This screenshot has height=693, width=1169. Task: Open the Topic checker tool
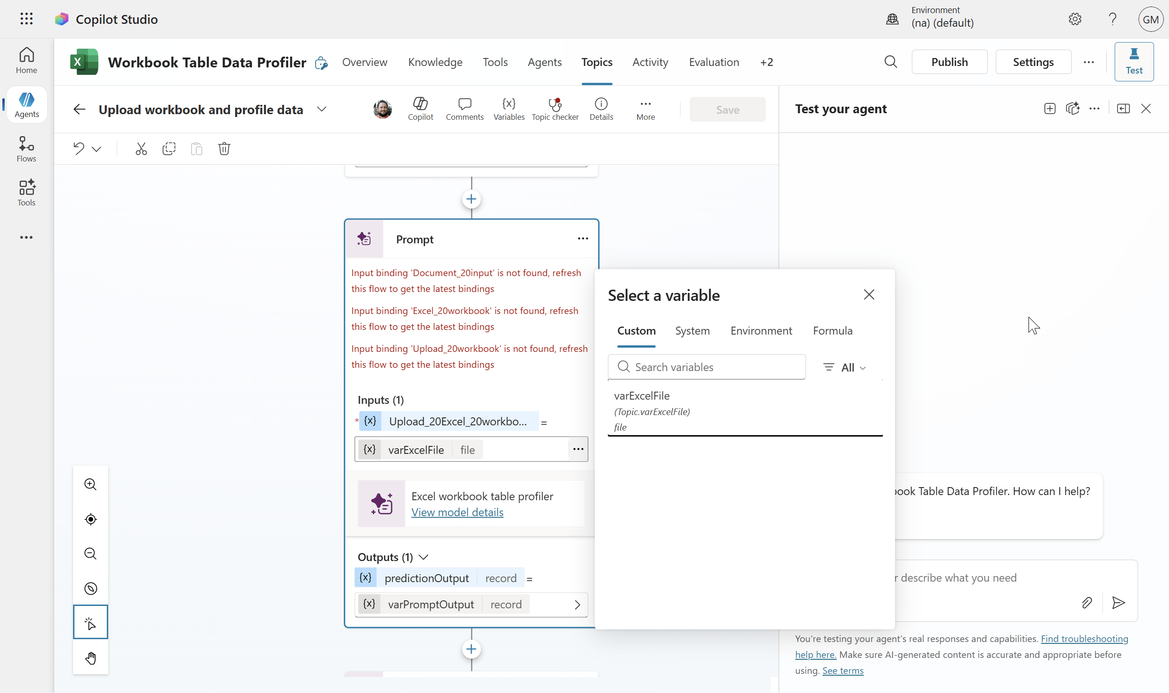tap(555, 109)
